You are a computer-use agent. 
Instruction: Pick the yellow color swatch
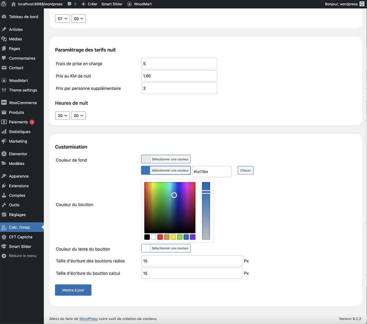pyautogui.click(x=173, y=237)
